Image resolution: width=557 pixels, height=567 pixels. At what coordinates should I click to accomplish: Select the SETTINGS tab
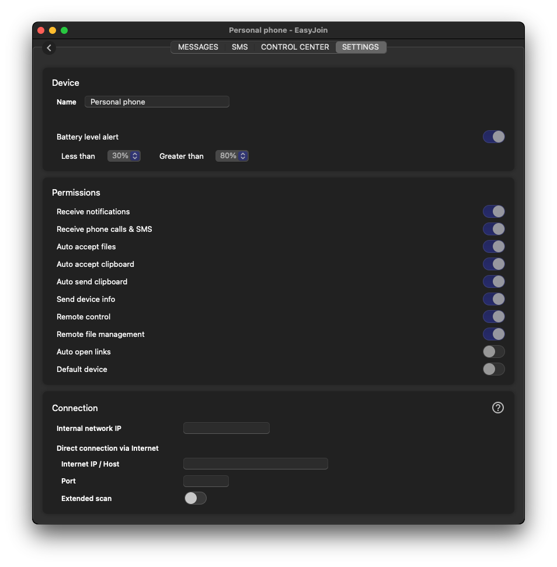tap(360, 47)
